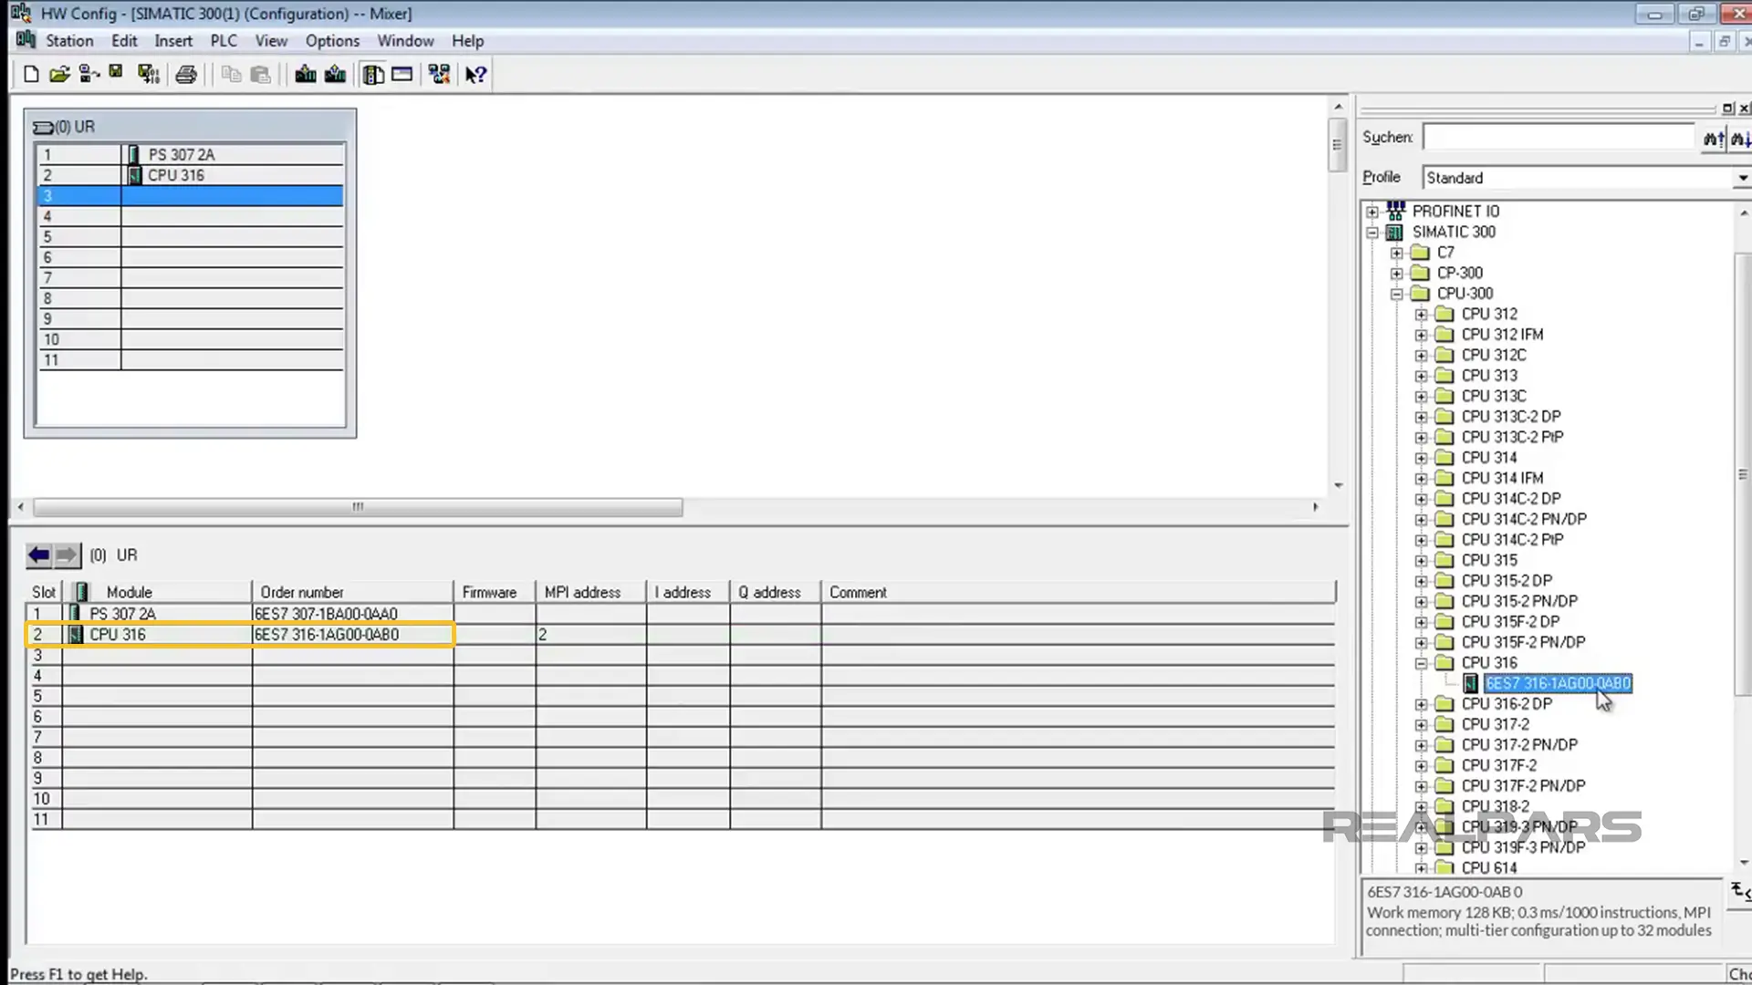Select CPU 316 item in hardware catalog
Image resolution: width=1752 pixels, height=985 pixels.
click(1490, 663)
